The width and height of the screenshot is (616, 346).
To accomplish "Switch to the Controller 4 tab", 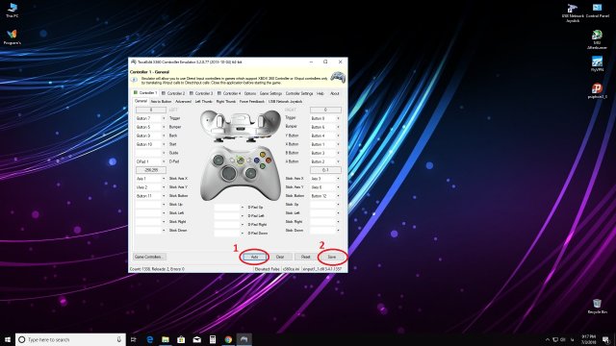I will 229,93.
